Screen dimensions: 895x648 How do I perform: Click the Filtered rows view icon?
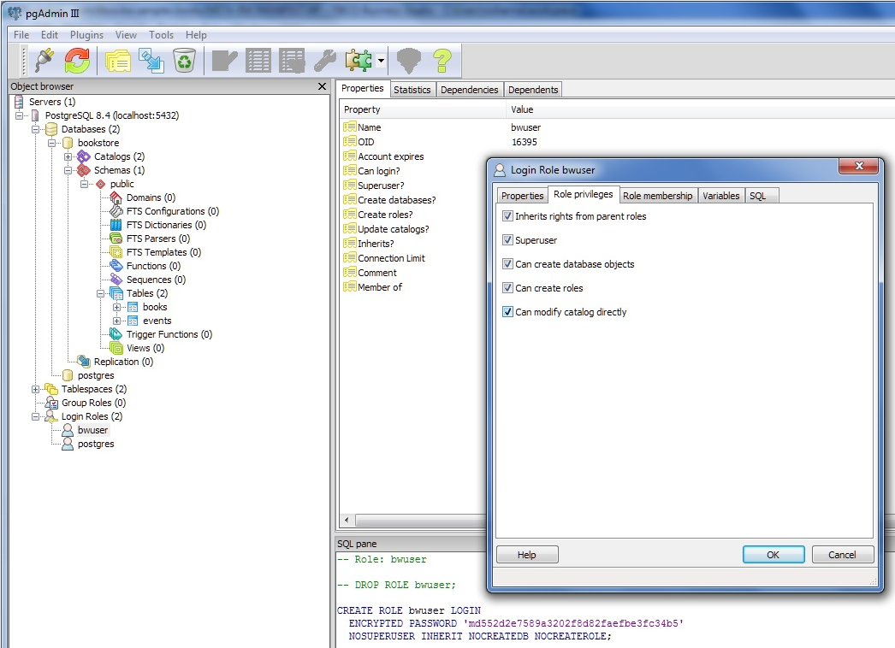click(x=292, y=61)
